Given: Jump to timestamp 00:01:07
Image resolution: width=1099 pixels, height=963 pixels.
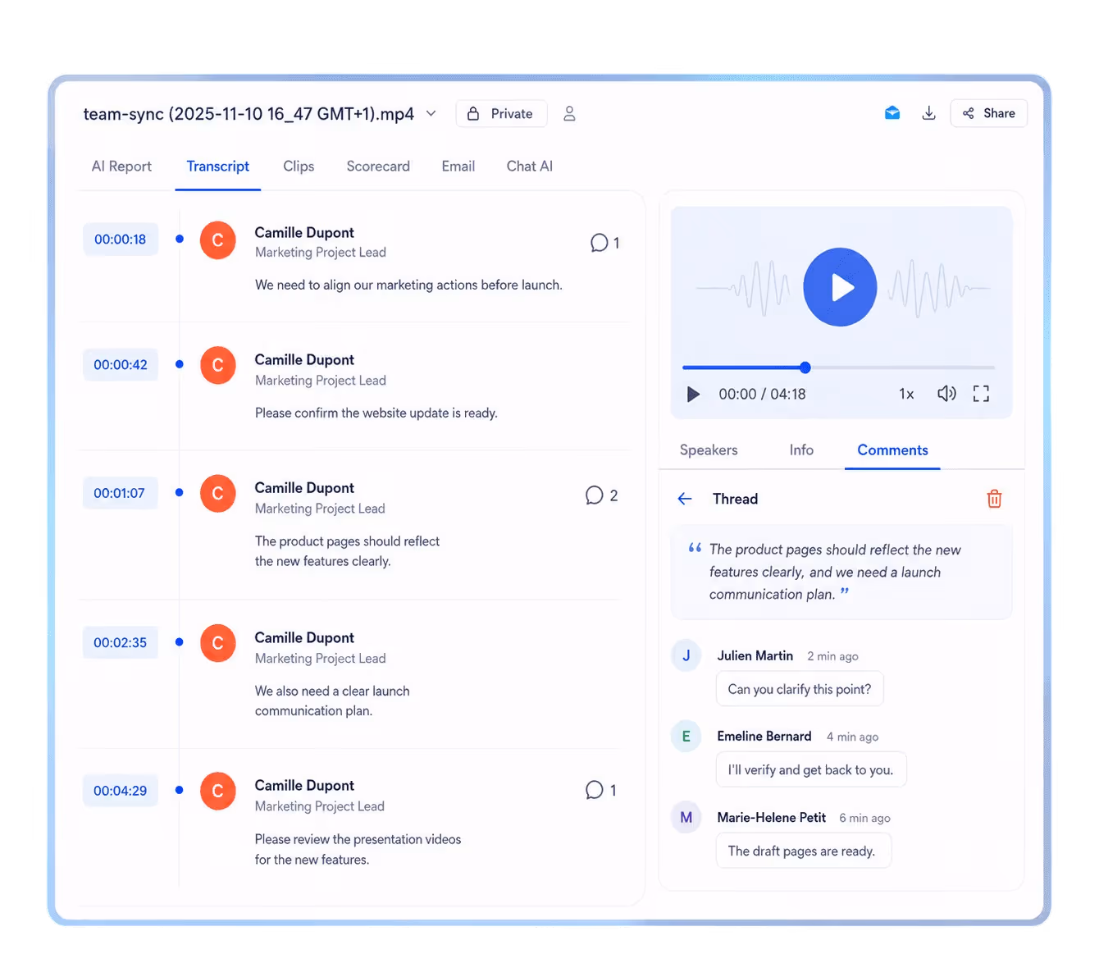Looking at the screenshot, I should [120, 493].
